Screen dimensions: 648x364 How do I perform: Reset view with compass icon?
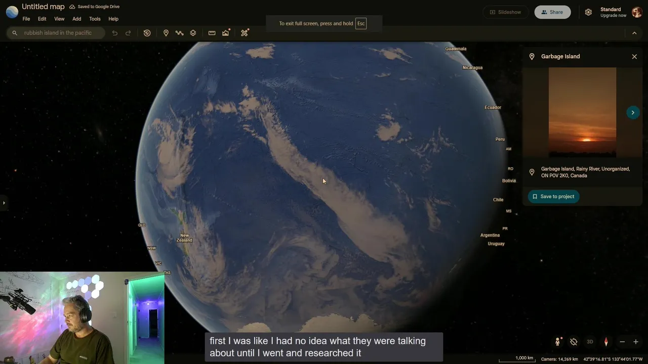(x=606, y=342)
